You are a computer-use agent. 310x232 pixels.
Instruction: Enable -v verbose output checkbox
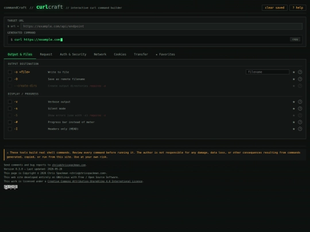pos(10,102)
